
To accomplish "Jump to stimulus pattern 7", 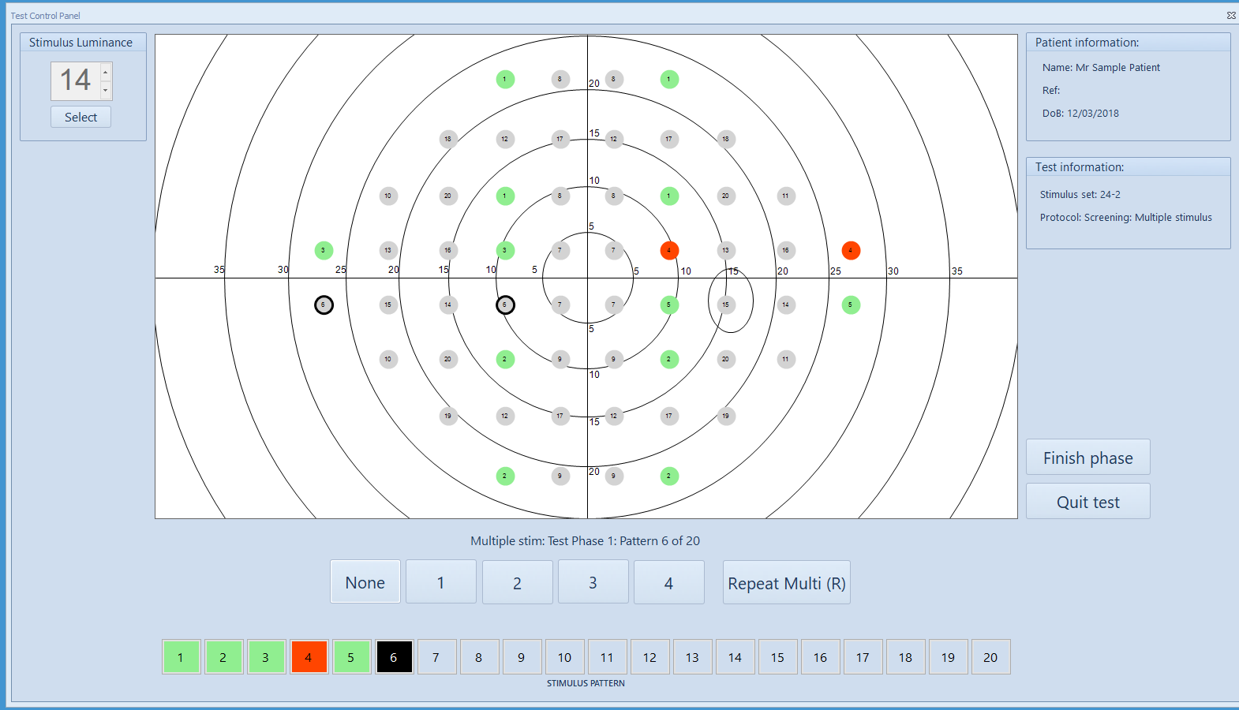I will point(436,656).
